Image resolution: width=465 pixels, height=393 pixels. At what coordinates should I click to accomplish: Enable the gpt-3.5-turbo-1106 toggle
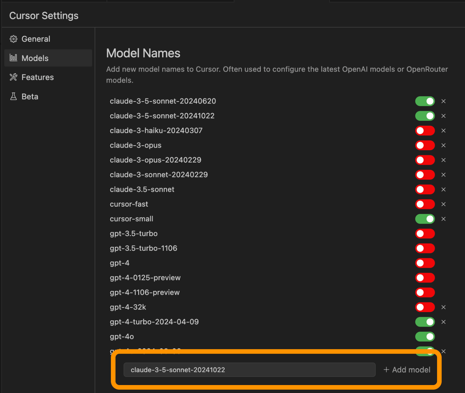point(425,248)
